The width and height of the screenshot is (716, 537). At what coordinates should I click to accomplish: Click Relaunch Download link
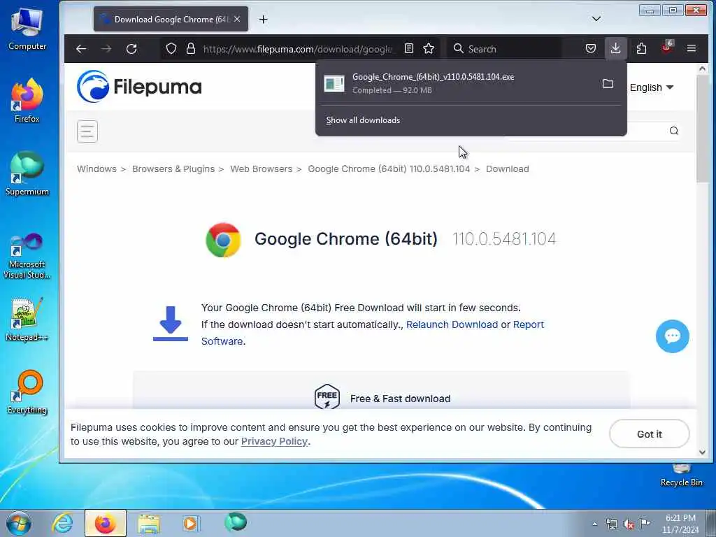452,324
